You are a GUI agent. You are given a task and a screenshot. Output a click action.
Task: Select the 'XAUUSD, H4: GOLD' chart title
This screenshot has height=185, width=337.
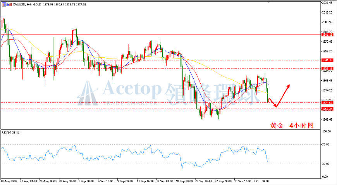point(27,4)
